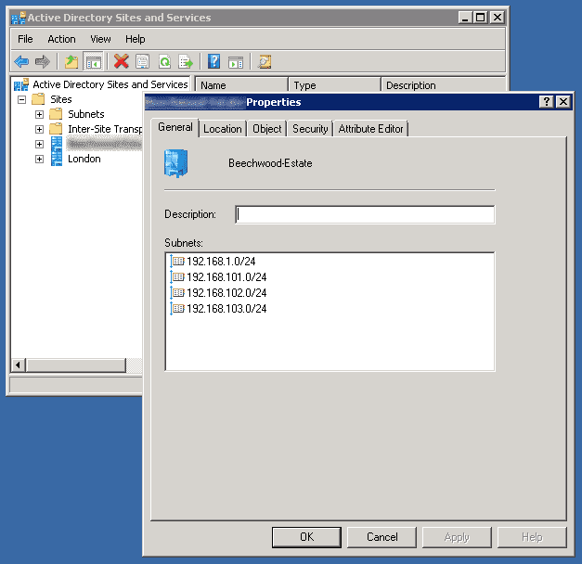Screen dimensions: 582x564
Task: Click the red Delete X toolbar icon
Action: (x=121, y=61)
